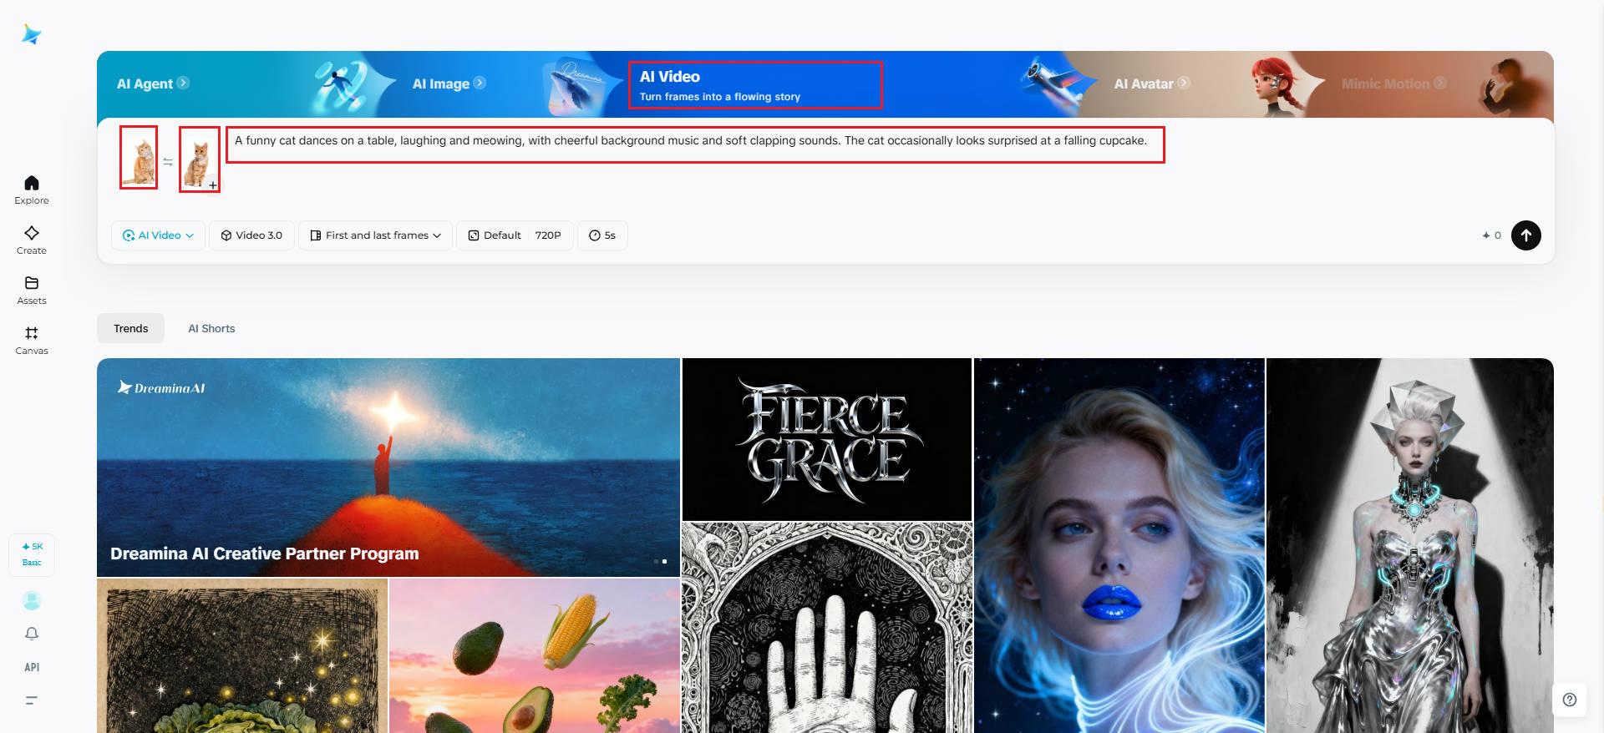1604x733 pixels.
Task: Open the Fierce Grace artwork thumbnail
Action: 827,439
